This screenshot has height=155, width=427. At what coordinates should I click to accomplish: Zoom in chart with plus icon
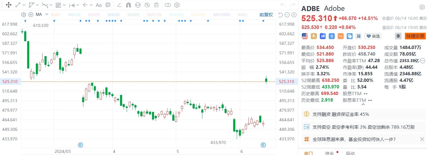293,15
